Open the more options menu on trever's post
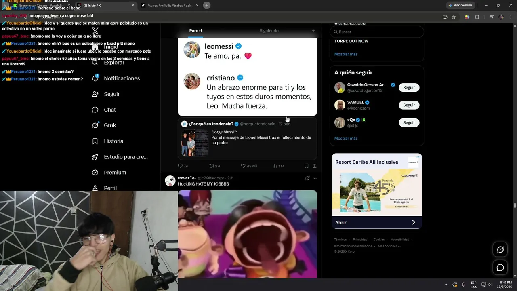517x291 pixels. point(315,178)
